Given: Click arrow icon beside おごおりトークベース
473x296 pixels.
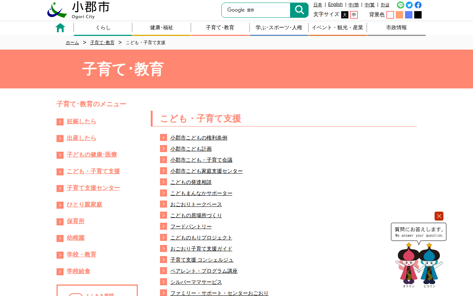Looking at the screenshot, I should (x=163, y=204).
